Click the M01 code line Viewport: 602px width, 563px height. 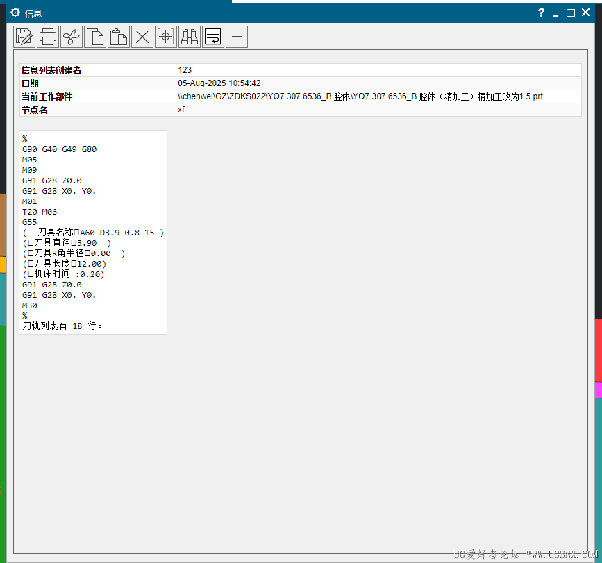[30, 201]
